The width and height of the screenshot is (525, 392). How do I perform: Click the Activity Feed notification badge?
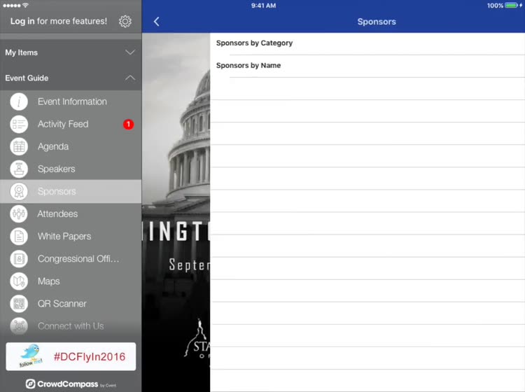click(128, 125)
